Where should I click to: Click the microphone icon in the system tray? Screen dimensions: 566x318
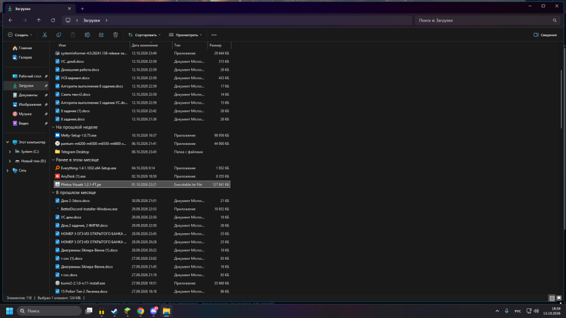(507, 311)
